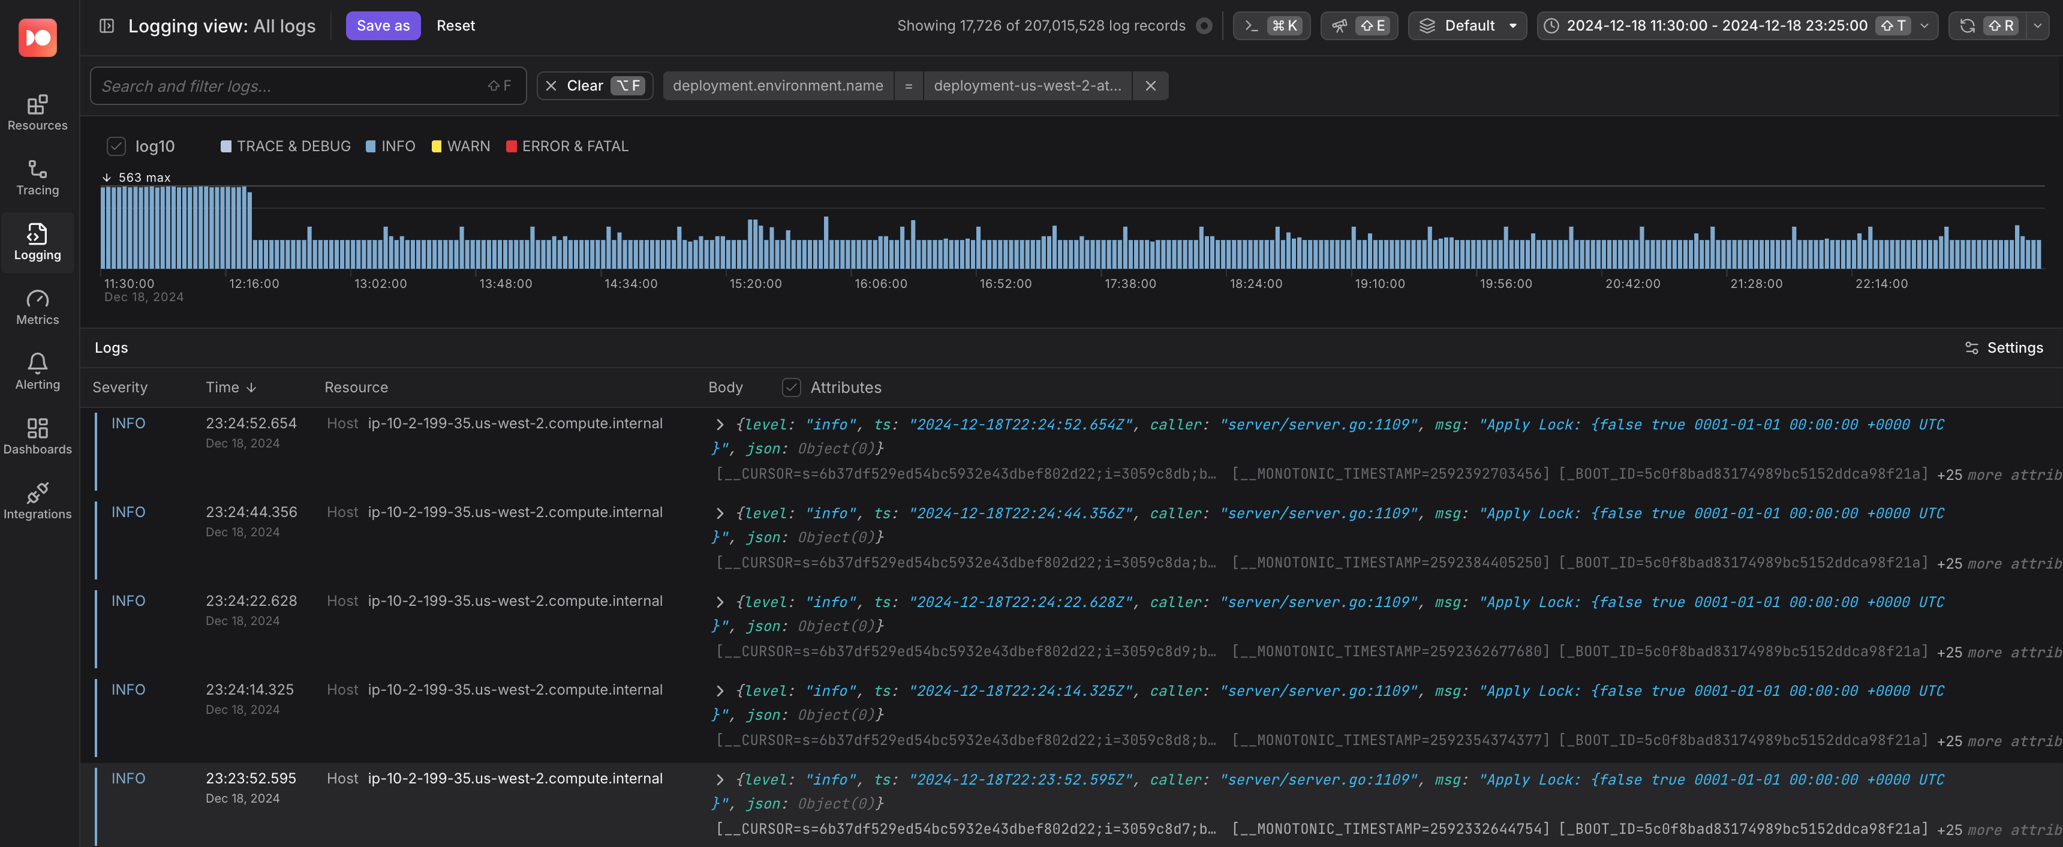The width and height of the screenshot is (2063, 847).
Task: Open the Integrations section
Action: tap(38, 501)
